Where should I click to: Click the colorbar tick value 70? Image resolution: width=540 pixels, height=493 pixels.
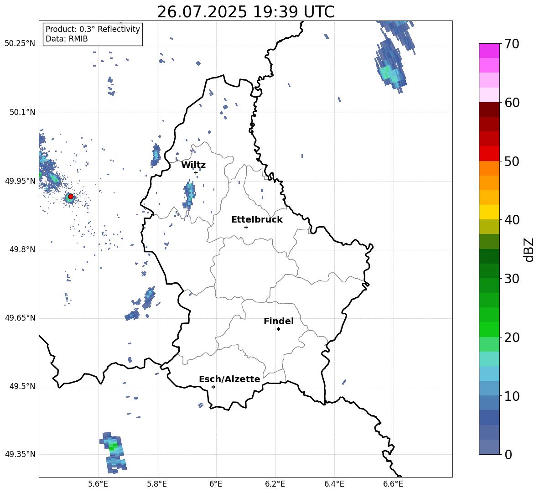coord(512,44)
